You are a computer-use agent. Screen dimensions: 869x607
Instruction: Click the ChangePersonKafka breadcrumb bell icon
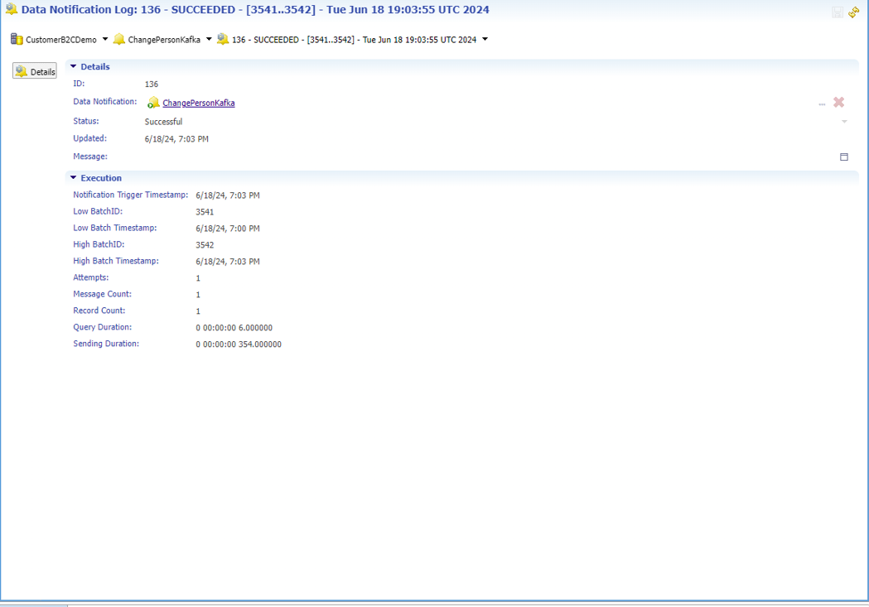[x=119, y=39]
